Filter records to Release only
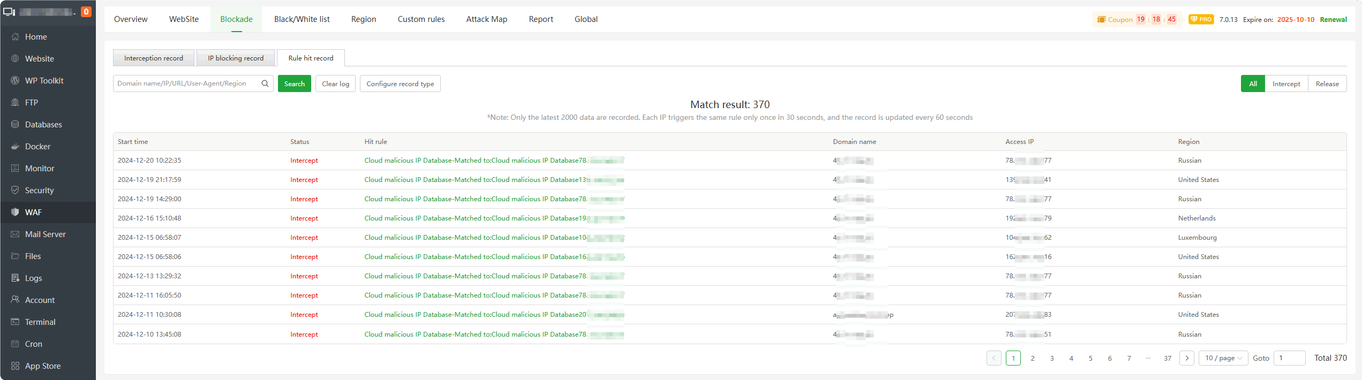Screen dimensions: 1362x380 pos(1327,83)
